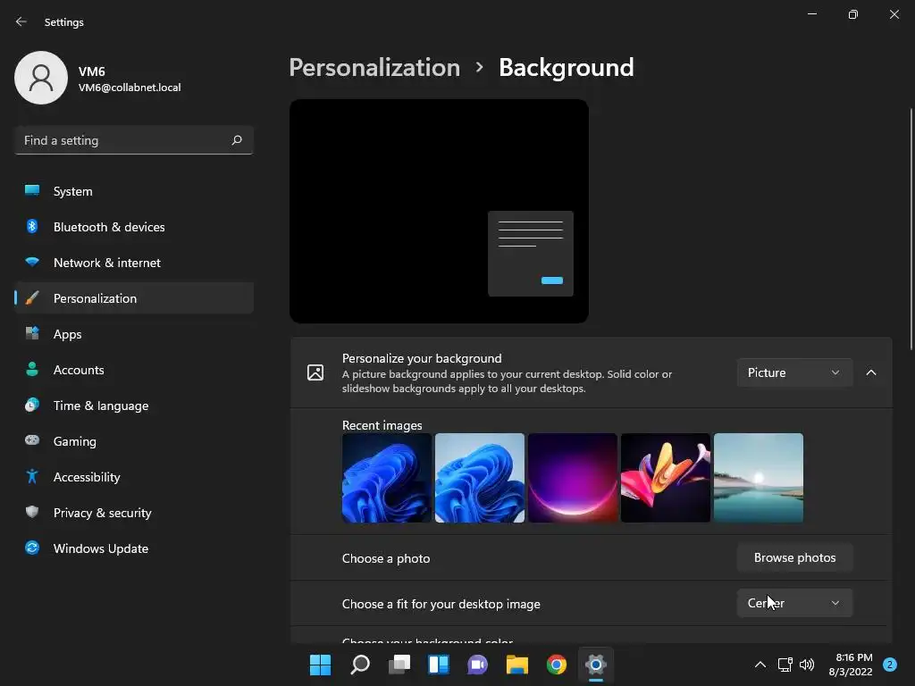This screenshot has width=915, height=686.
Task: Click the Personalization paintbrush icon
Action: tap(32, 298)
